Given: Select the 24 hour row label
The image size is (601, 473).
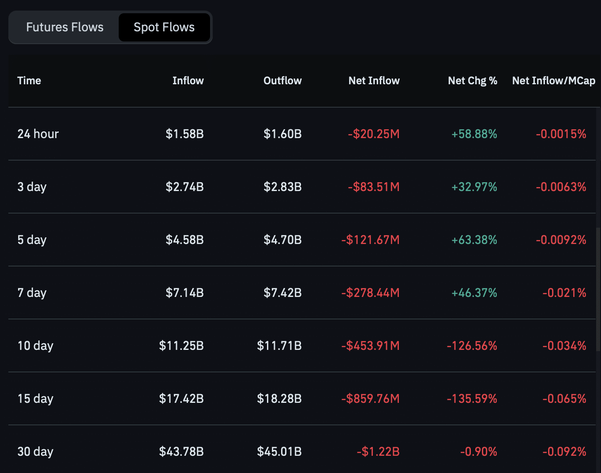Looking at the screenshot, I should pyautogui.click(x=38, y=134).
